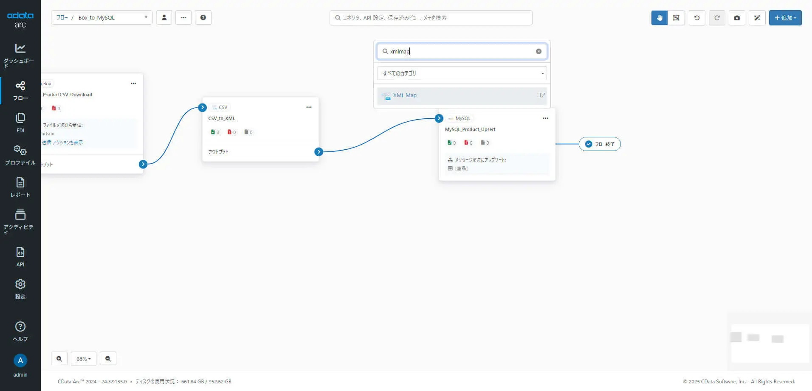Go to the レポート reports page
The image size is (812, 391).
20,187
